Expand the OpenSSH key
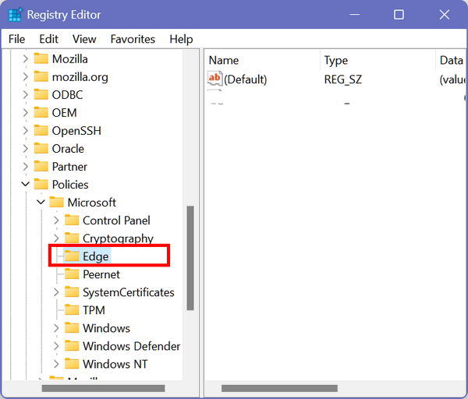 [26, 131]
